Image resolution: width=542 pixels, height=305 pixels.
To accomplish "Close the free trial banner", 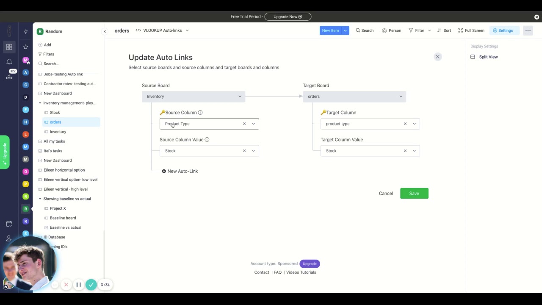I will pyautogui.click(x=536, y=17).
